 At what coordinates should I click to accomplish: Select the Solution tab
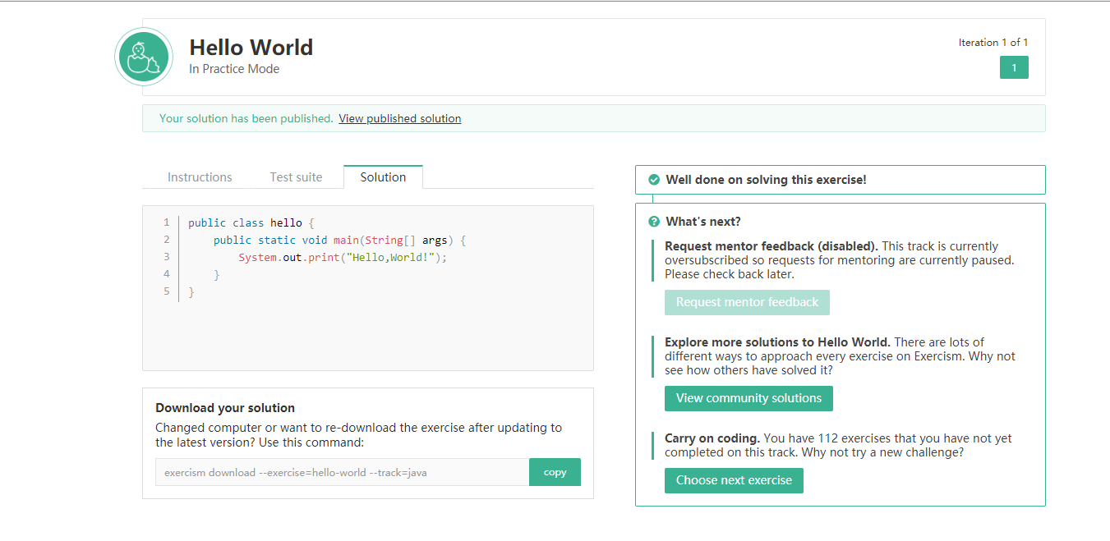[x=383, y=177]
